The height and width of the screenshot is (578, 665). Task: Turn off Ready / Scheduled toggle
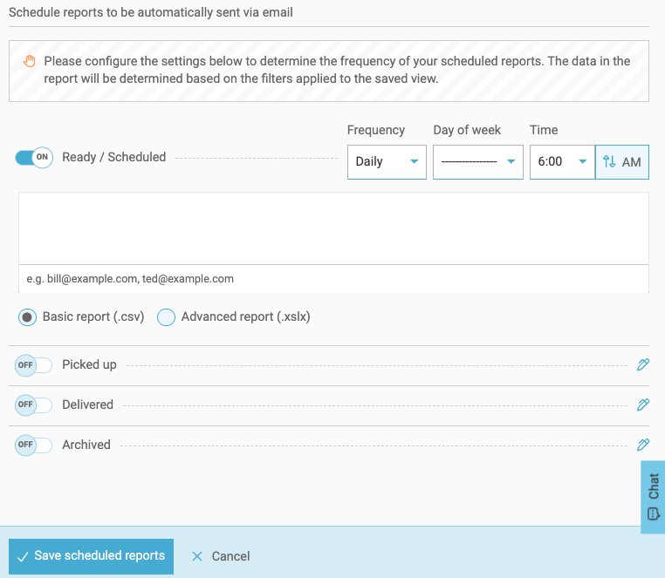(x=34, y=157)
